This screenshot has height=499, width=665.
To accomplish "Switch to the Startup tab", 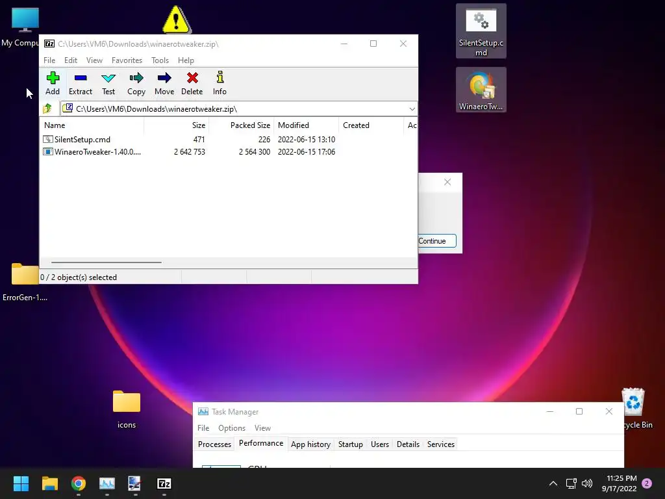I will point(350,444).
